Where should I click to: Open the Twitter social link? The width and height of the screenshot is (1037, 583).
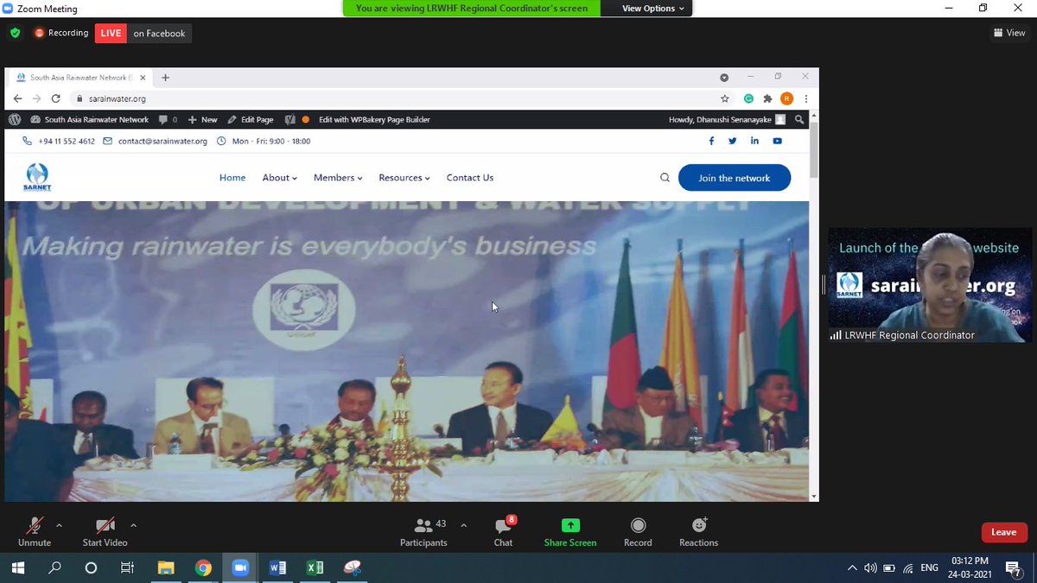click(x=733, y=141)
